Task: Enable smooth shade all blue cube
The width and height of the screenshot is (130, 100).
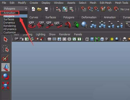Action: [x=92, y=39]
